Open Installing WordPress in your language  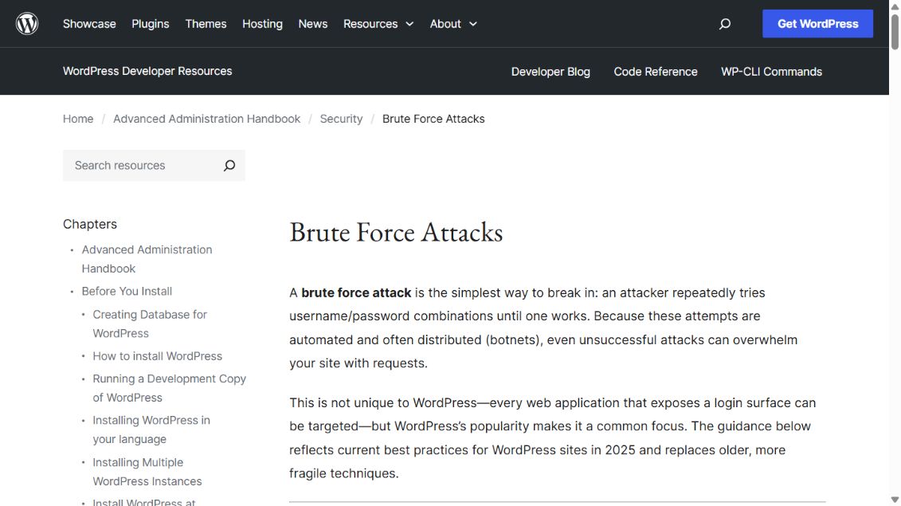coord(151,430)
